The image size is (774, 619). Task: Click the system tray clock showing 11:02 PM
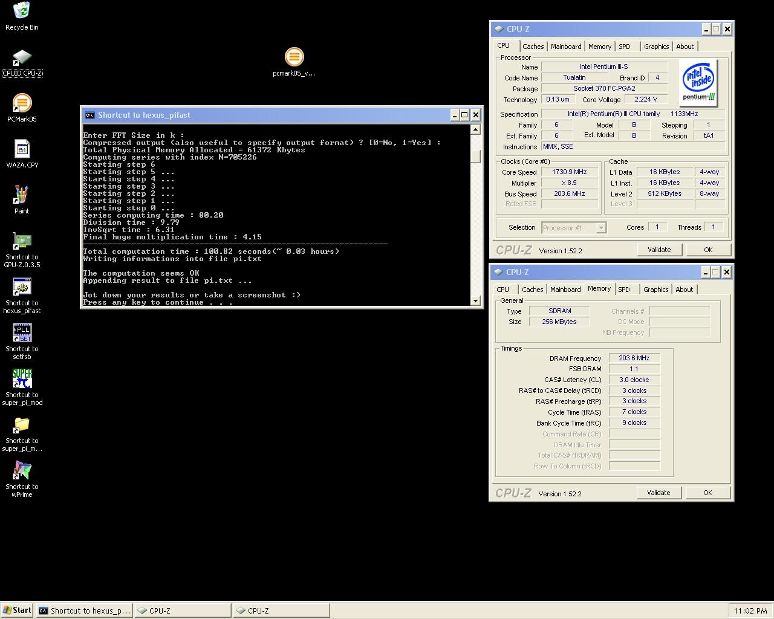[x=750, y=611]
